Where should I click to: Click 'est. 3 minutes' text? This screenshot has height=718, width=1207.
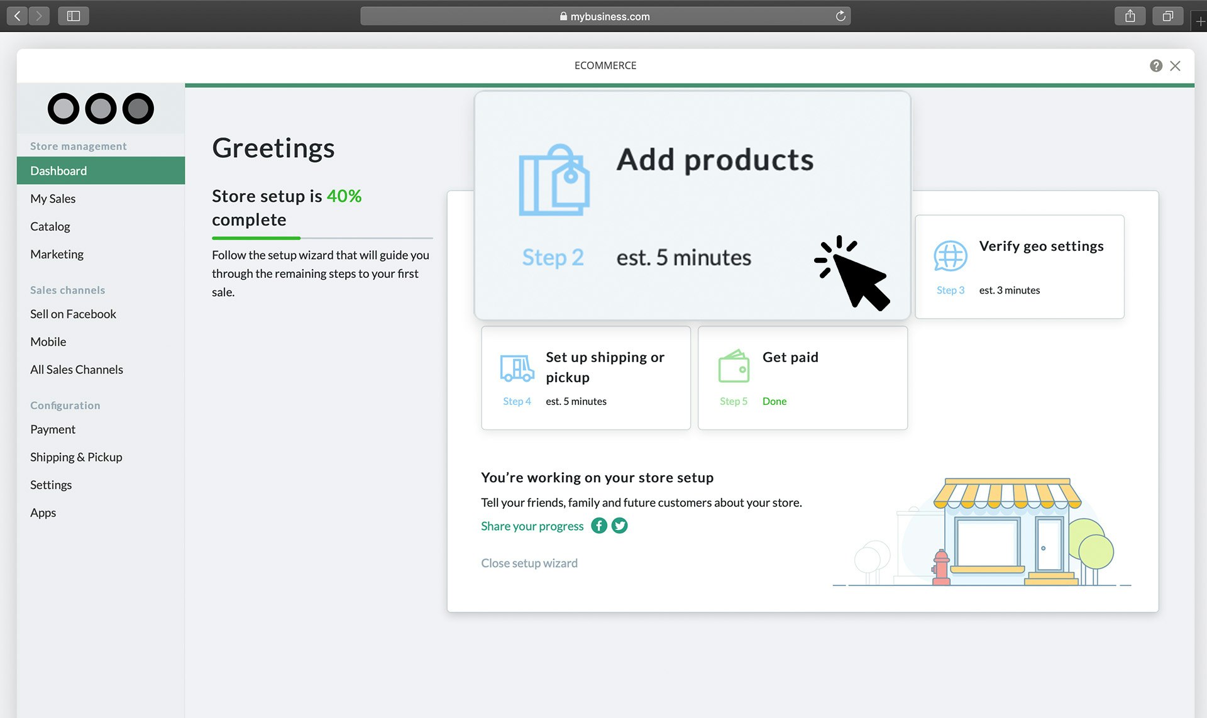(1009, 290)
